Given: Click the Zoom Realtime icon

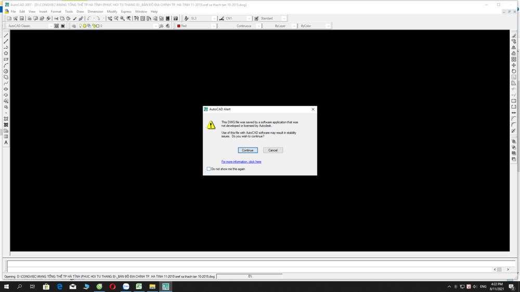Looking at the screenshot, I should (x=116, y=19).
